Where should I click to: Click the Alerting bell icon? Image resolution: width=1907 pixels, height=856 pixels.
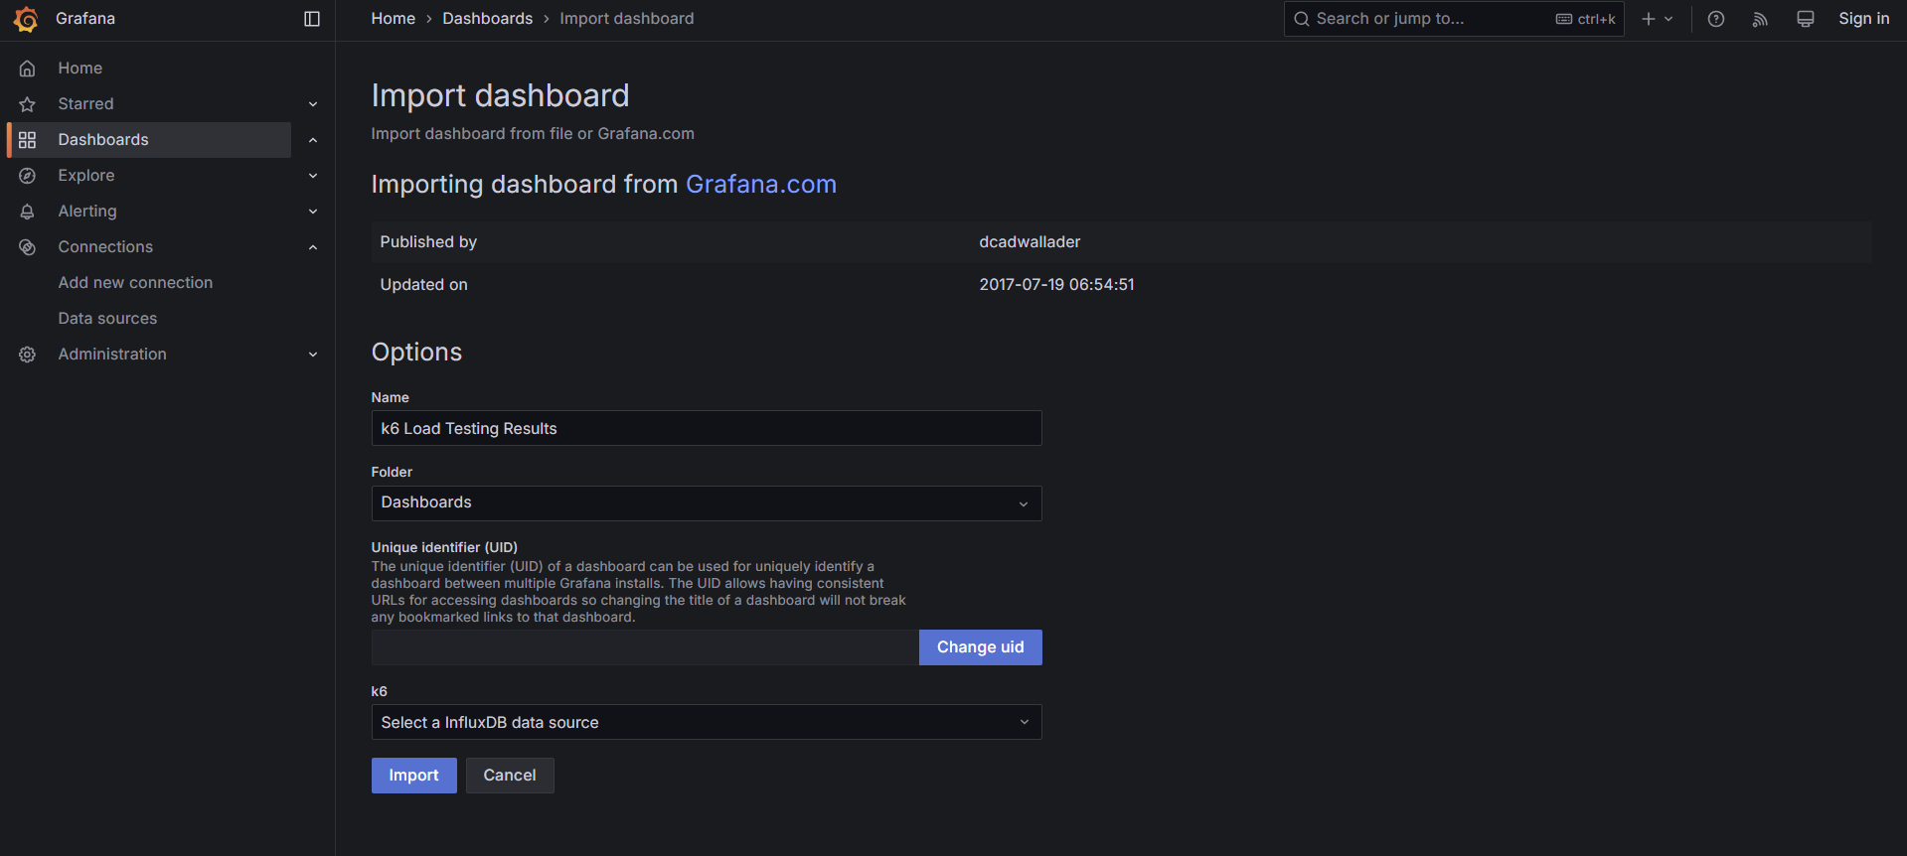coord(28,212)
